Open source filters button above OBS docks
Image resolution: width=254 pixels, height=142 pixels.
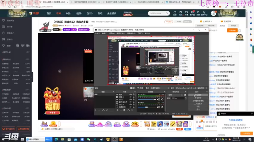tap(140, 88)
